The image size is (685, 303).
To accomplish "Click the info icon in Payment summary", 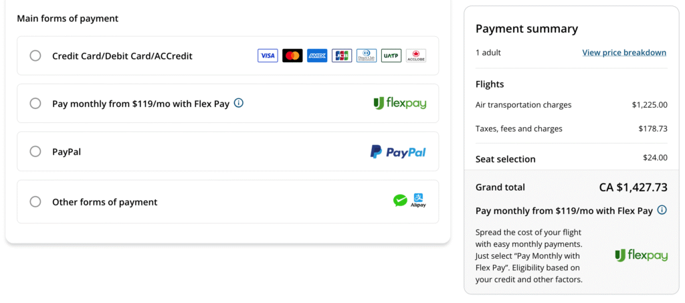I will coord(662,210).
